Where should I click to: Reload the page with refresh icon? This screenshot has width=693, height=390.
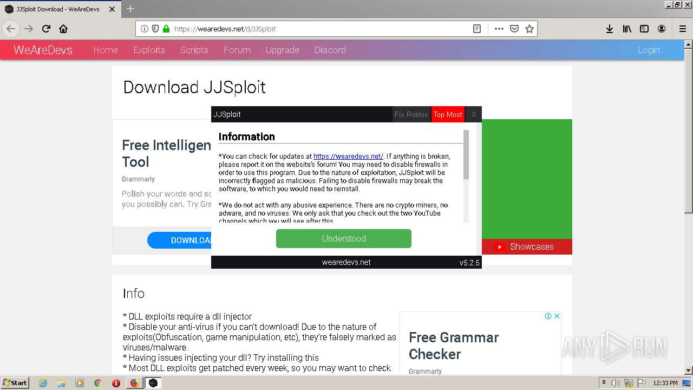point(46,29)
